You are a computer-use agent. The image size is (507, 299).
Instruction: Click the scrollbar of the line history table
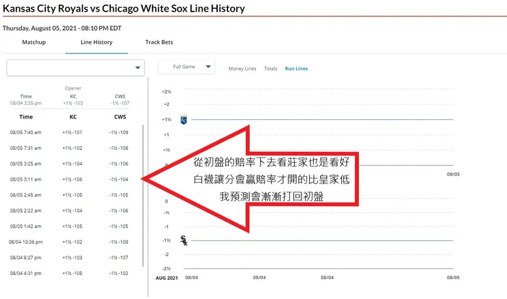143,196
